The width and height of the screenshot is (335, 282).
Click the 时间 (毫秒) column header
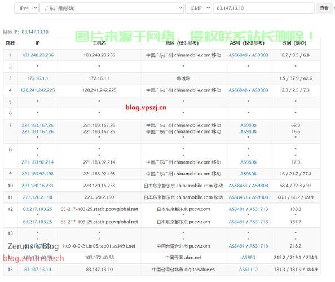tap(294, 43)
